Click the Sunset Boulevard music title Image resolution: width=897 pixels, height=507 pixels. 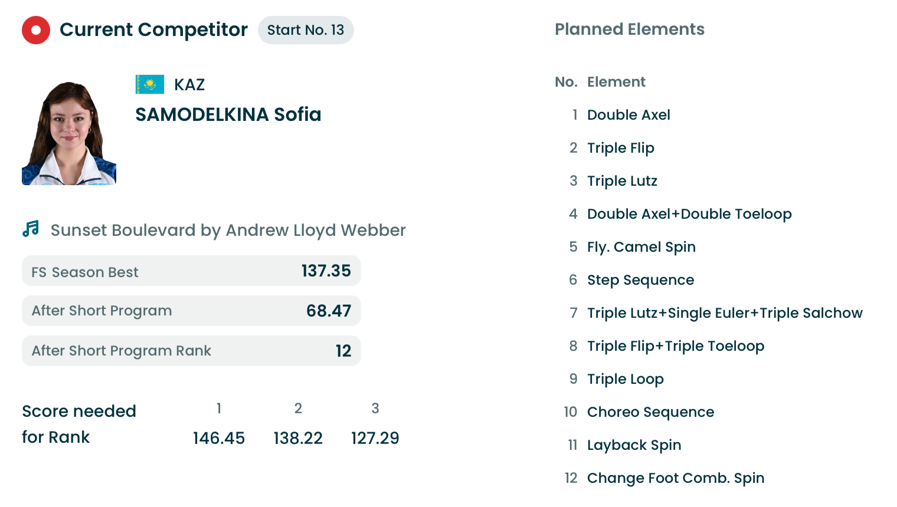(x=228, y=230)
